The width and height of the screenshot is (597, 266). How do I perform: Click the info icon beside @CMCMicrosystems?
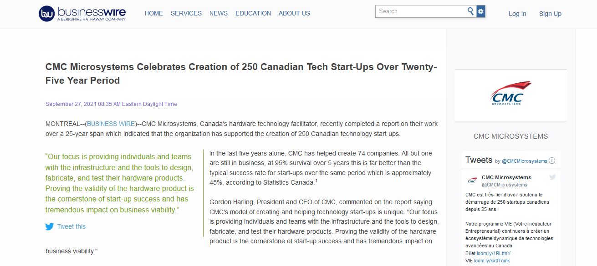click(x=551, y=161)
